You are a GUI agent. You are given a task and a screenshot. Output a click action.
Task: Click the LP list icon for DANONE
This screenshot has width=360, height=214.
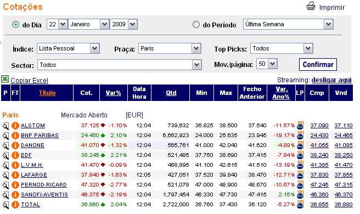tap(300, 145)
